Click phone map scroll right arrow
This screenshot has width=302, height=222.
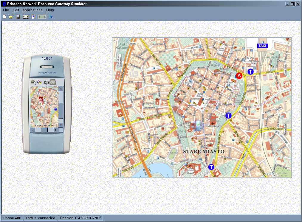click(56, 130)
